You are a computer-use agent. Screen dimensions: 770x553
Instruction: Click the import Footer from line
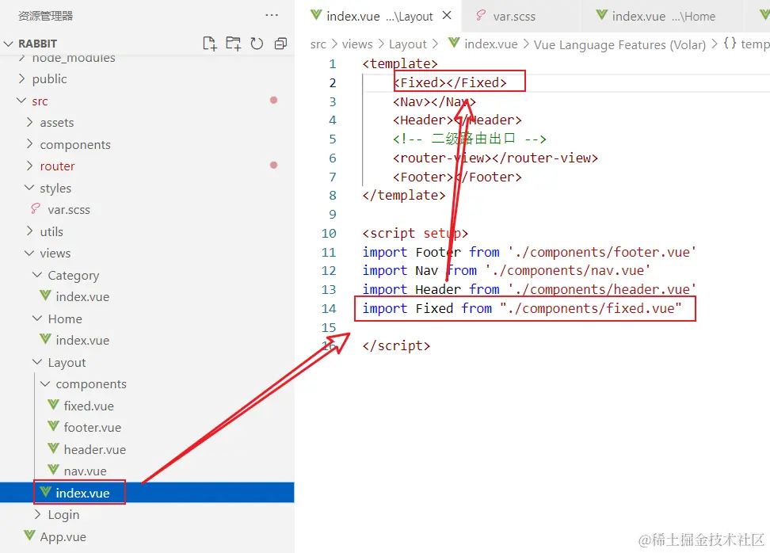pos(529,252)
